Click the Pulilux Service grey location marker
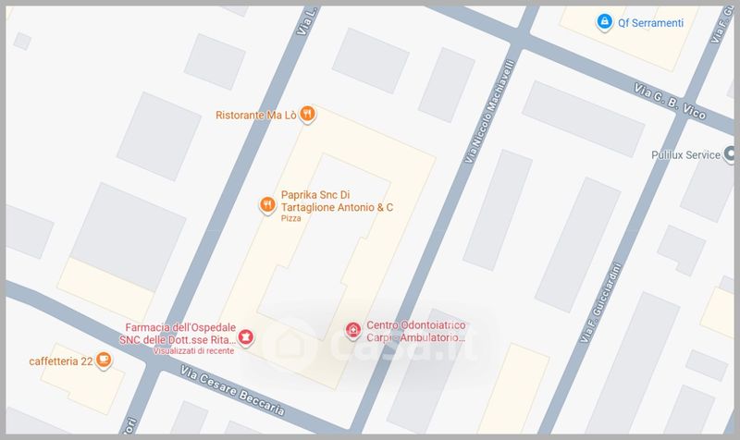Image resolution: width=740 pixels, height=440 pixels. 731,154
